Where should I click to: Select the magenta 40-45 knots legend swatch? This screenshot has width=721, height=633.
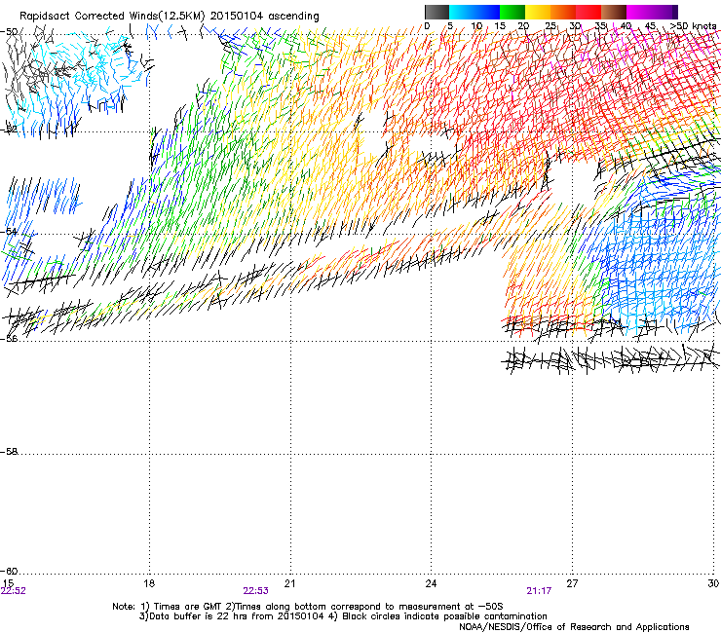point(639,12)
